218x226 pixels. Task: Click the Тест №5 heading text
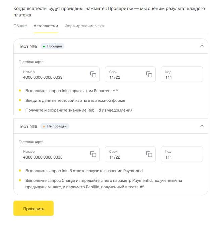pos(28,46)
